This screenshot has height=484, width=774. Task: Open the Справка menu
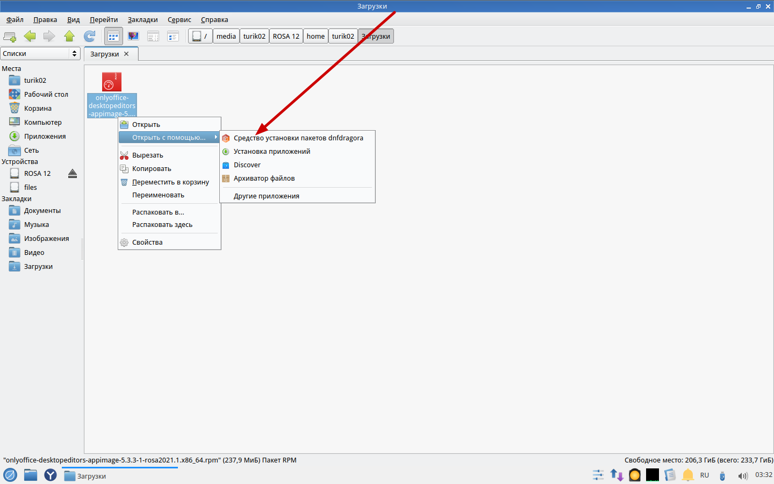pyautogui.click(x=214, y=20)
